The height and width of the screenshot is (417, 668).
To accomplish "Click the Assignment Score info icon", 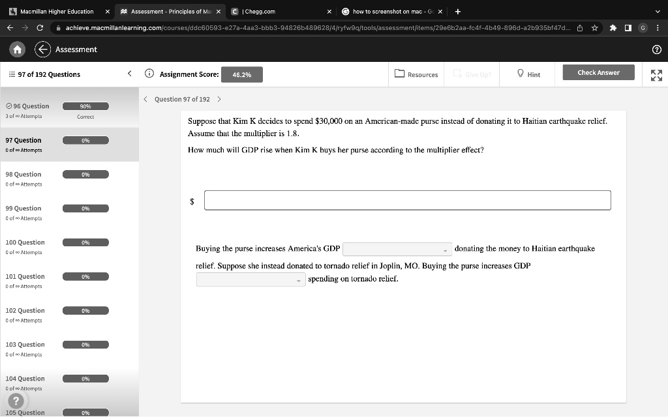I will click(149, 73).
